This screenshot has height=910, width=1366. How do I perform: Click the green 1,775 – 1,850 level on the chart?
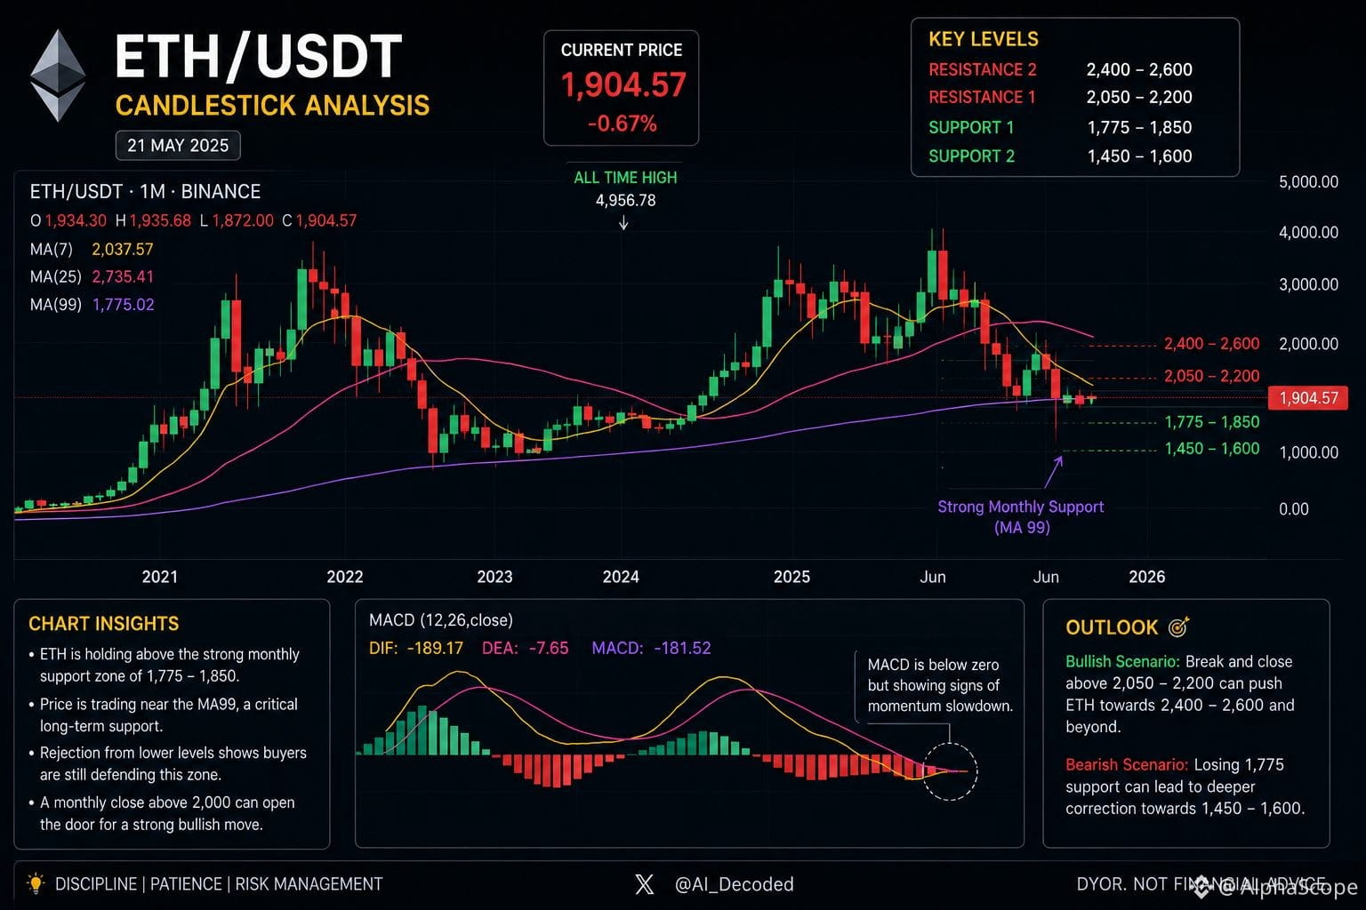[x=1212, y=422]
